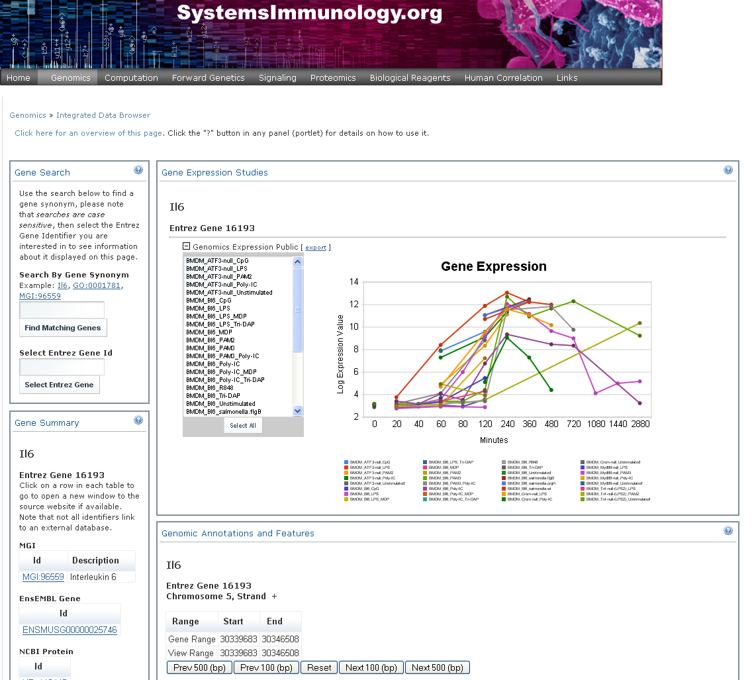
Task: Click the gray BMDM_Bl6_R848 legend swatch
Action: (504, 462)
